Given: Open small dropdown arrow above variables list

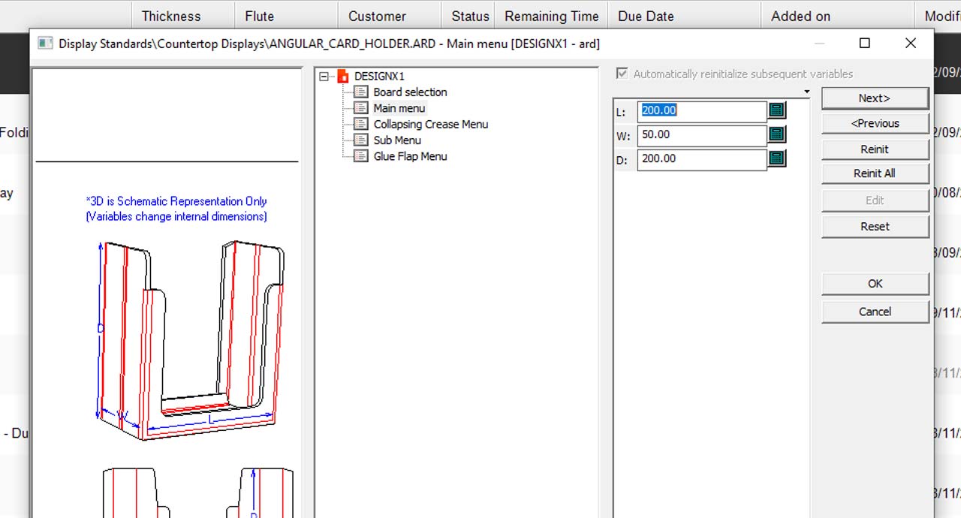Looking at the screenshot, I should (806, 92).
